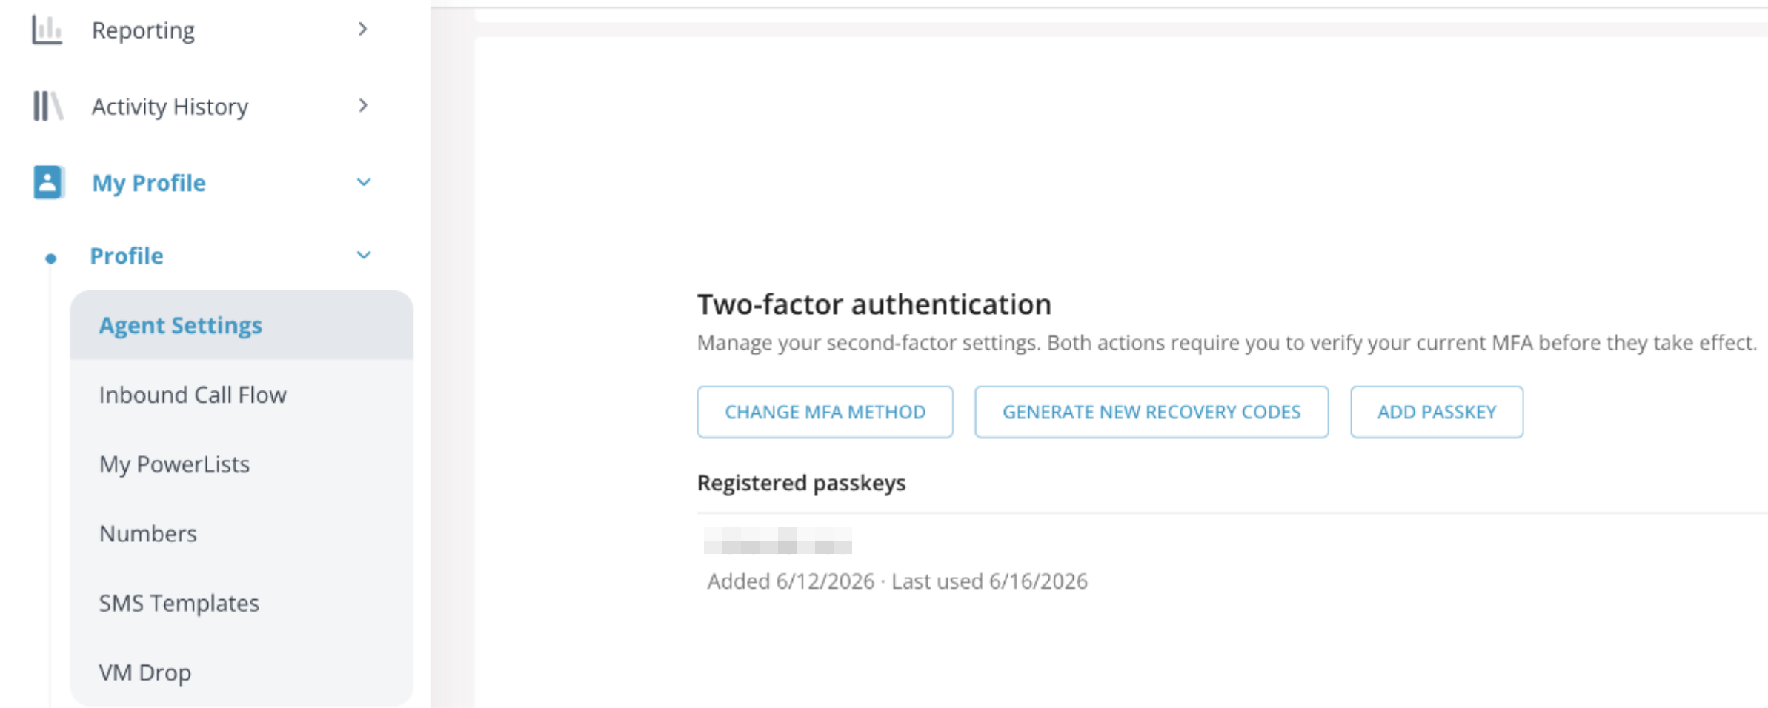Viewport: 1768px width, 708px height.
Task: Click the Activity History books icon
Action: pos(48,106)
